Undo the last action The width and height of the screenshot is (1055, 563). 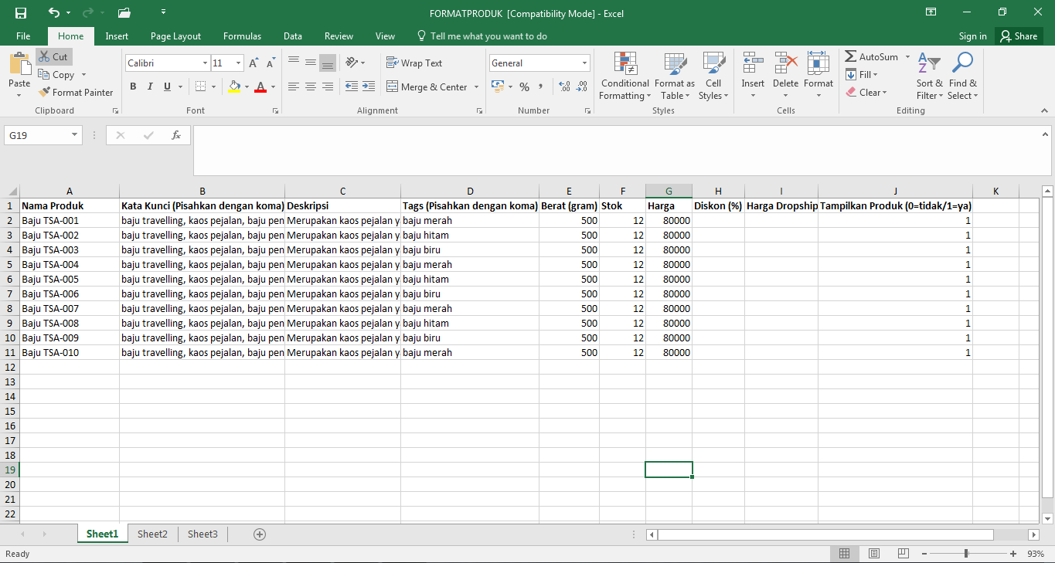coord(53,13)
